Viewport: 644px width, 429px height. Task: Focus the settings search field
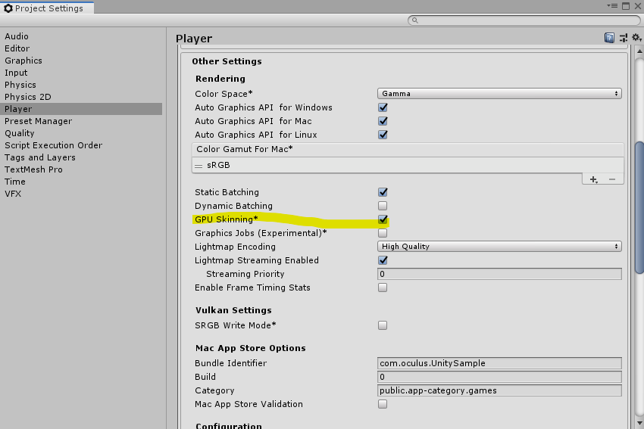(524, 20)
